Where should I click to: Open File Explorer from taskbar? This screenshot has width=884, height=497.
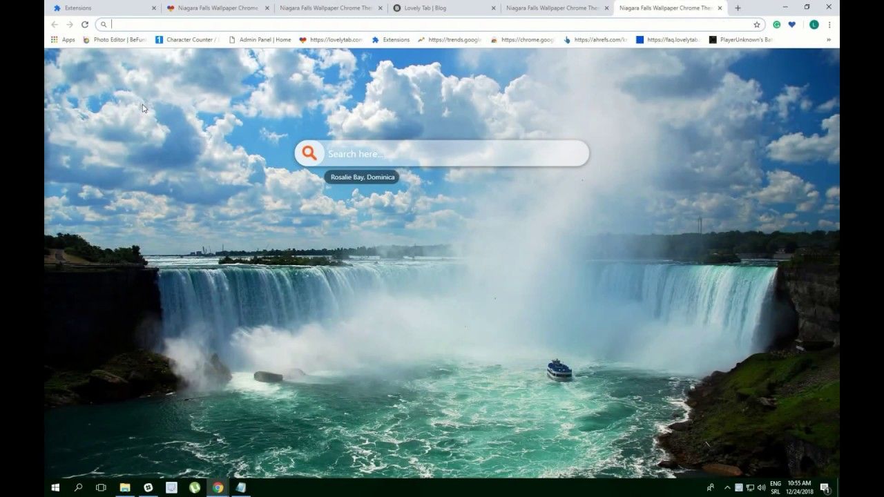[x=125, y=487]
